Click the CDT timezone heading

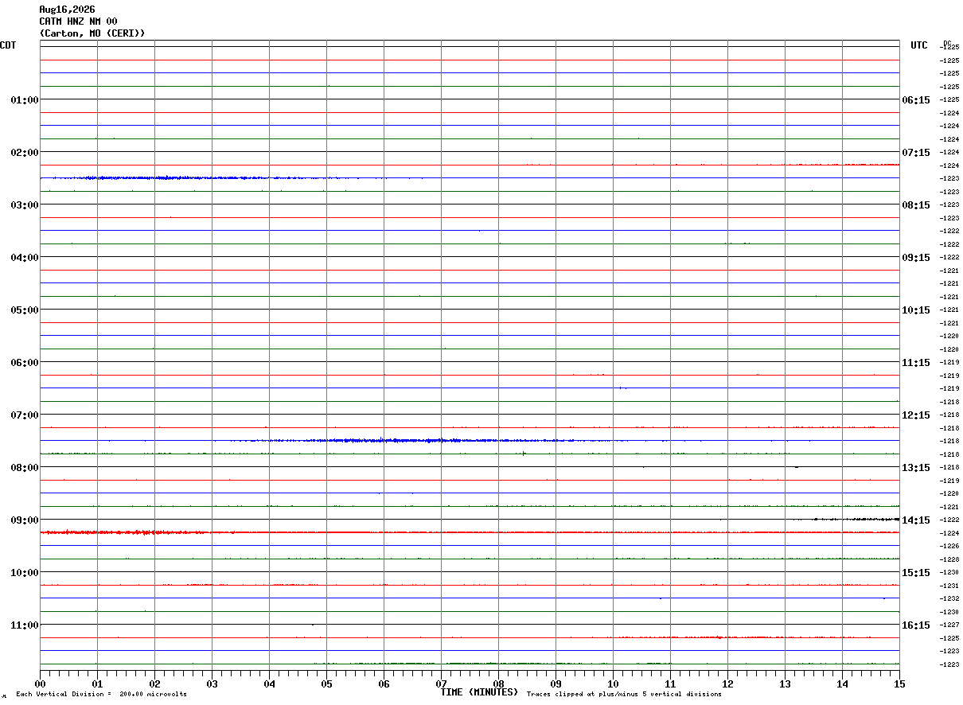tap(8, 45)
